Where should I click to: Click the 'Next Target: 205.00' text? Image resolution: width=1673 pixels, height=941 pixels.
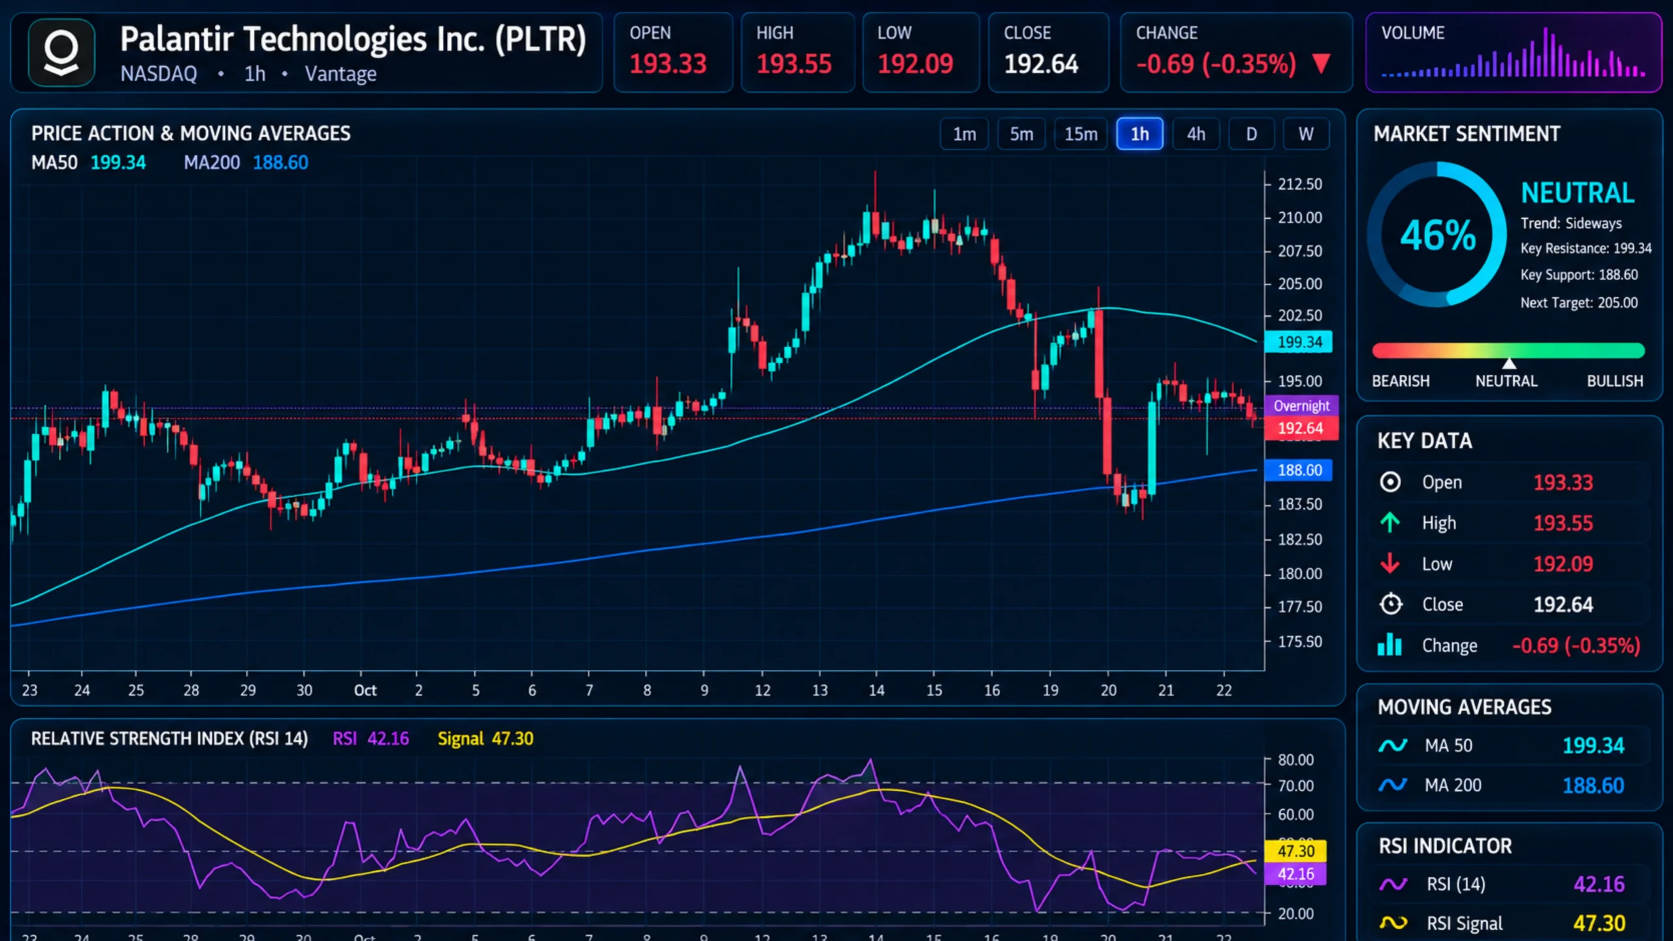[x=1579, y=303]
